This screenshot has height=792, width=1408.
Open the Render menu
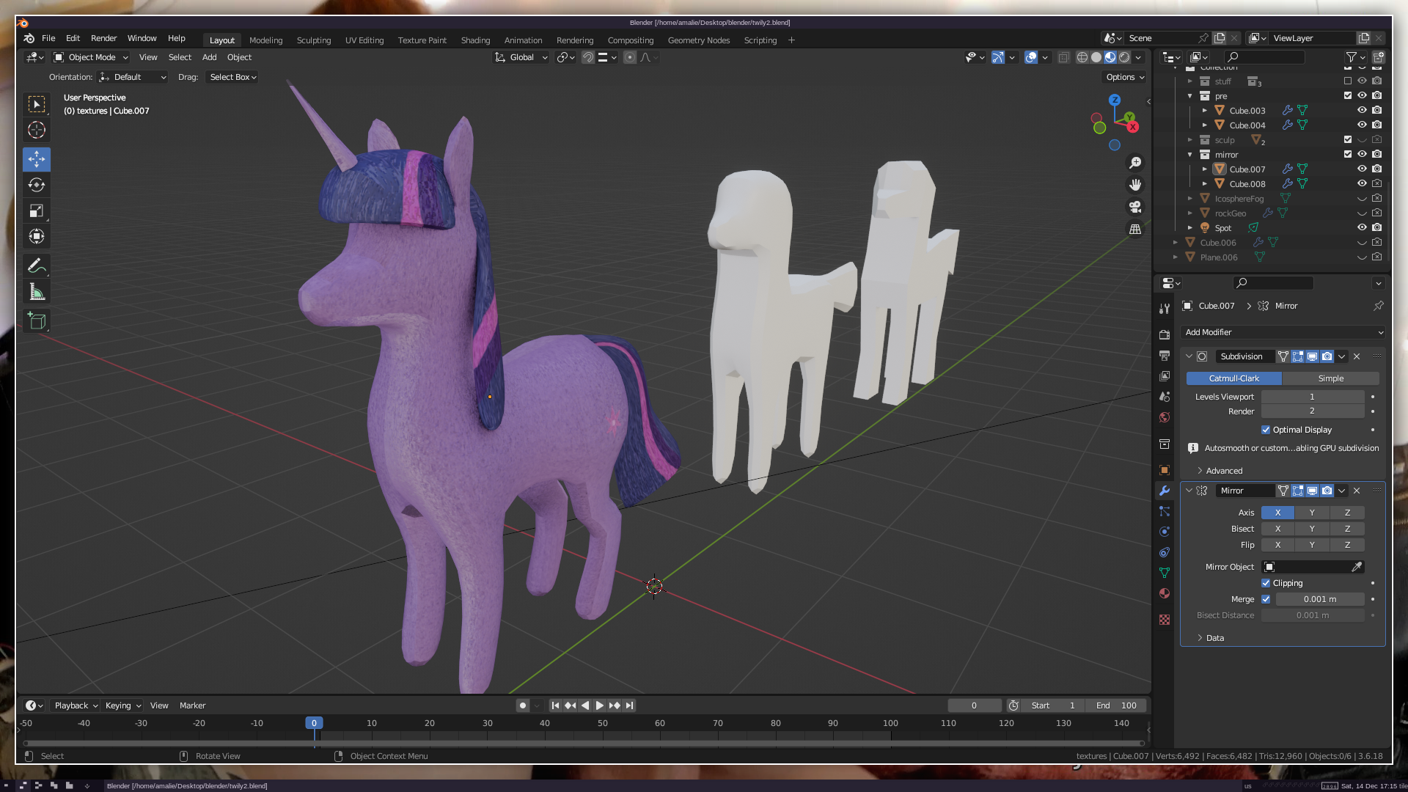[103, 38]
